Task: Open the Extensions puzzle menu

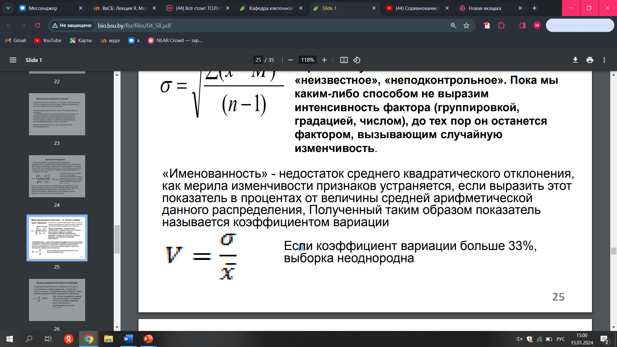Action: (x=501, y=25)
